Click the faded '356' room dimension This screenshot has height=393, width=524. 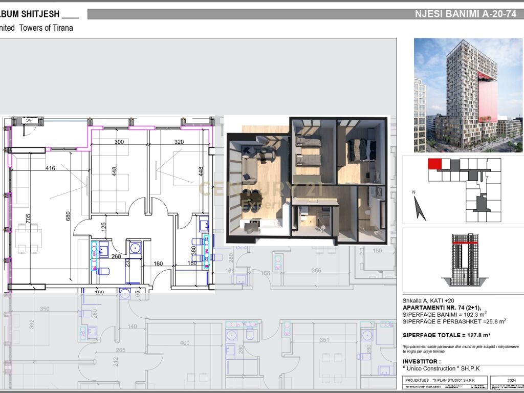click(45, 309)
